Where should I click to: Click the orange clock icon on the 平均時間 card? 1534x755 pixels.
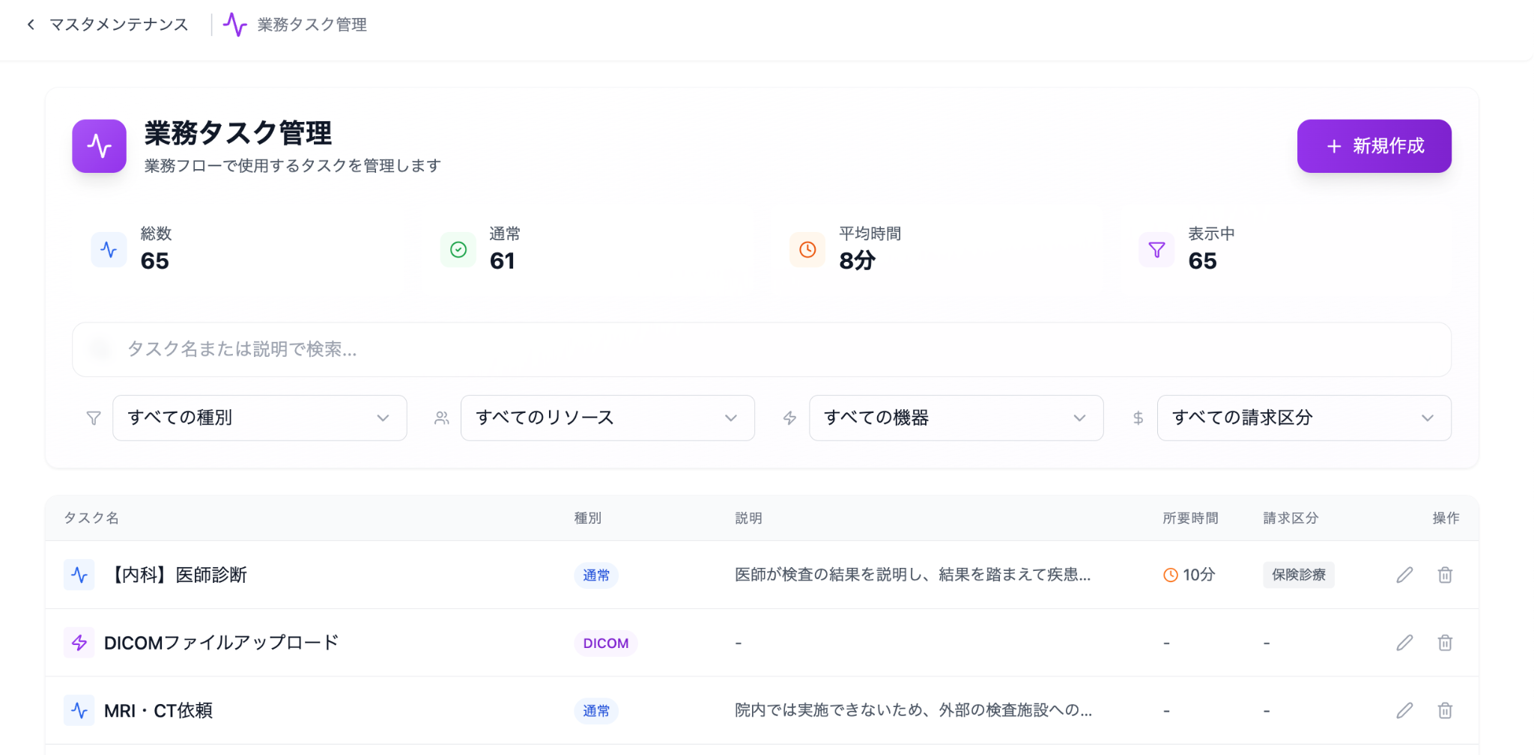pos(807,249)
